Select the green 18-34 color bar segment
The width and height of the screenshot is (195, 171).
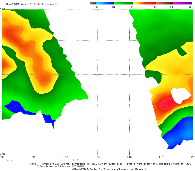123,3
